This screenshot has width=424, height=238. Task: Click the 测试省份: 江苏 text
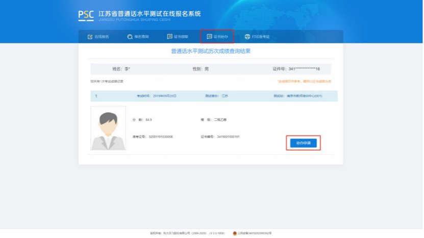coord(217,96)
